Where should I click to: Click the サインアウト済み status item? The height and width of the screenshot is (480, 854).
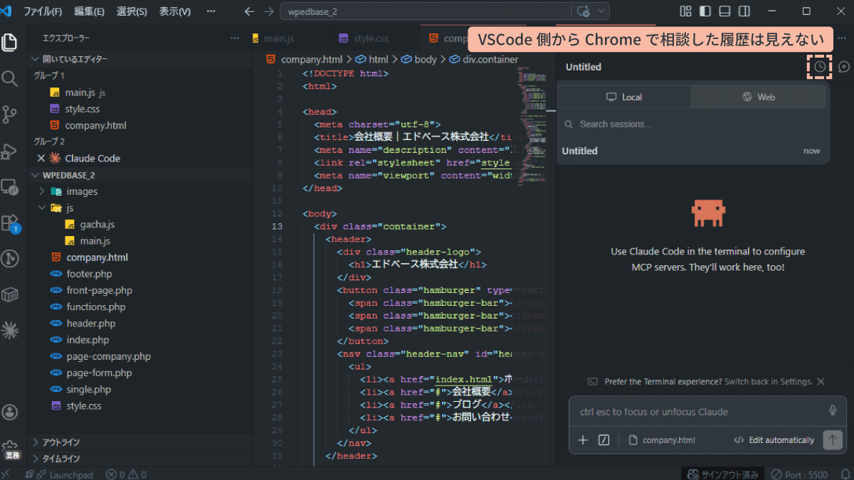point(723,474)
